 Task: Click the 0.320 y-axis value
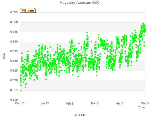tap(14, 80)
